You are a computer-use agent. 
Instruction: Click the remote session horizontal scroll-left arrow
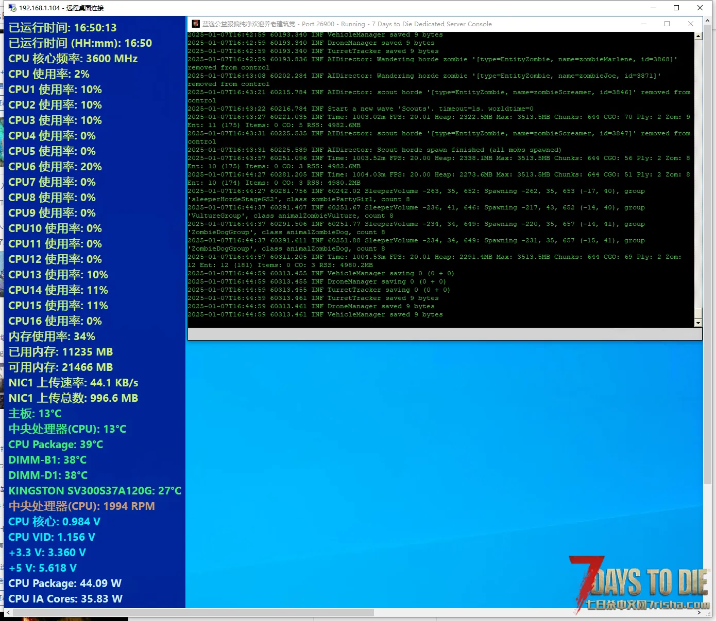(x=8, y=613)
